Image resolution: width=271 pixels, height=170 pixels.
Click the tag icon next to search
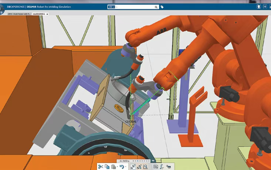click(162, 7)
